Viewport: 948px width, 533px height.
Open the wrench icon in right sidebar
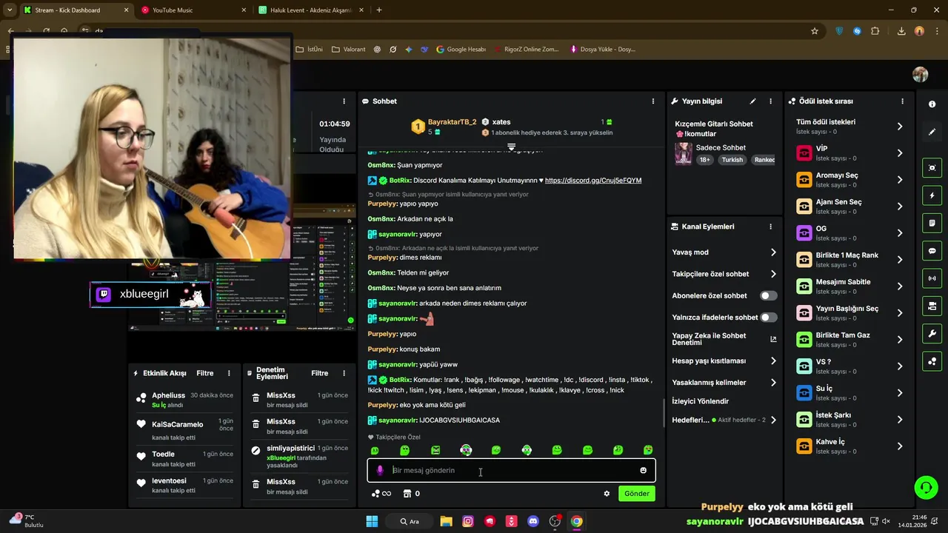[x=932, y=334]
